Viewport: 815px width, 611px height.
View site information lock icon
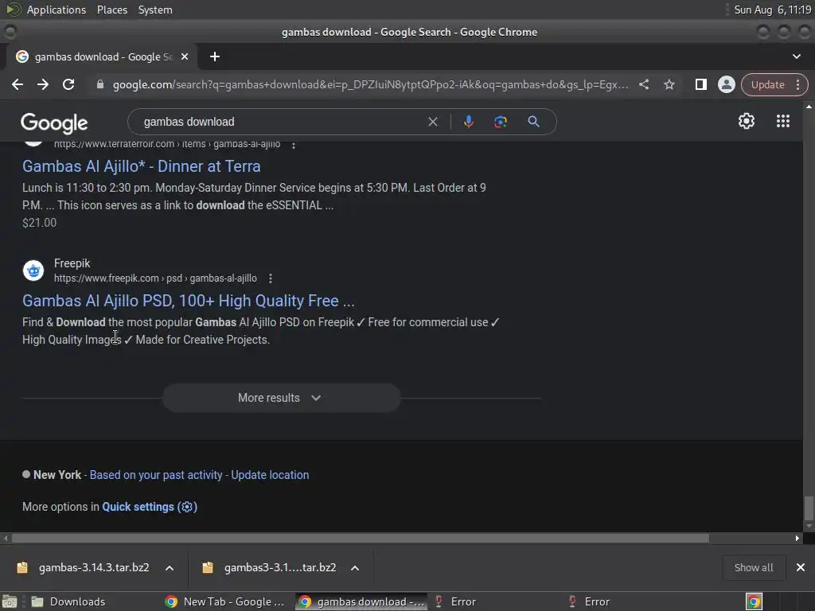pyautogui.click(x=100, y=84)
